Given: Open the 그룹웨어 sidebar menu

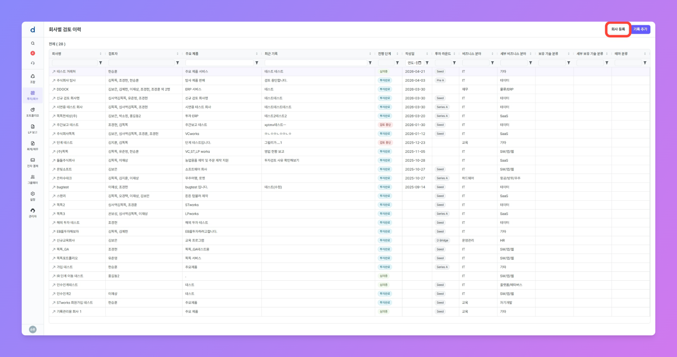Looking at the screenshot, I should pyautogui.click(x=32, y=179).
